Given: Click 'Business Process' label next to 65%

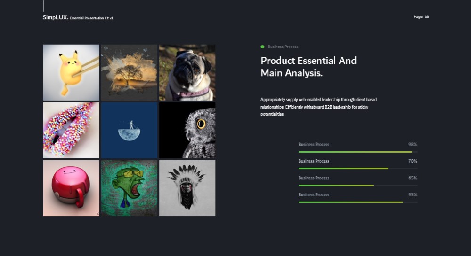Looking at the screenshot, I should tap(314, 178).
